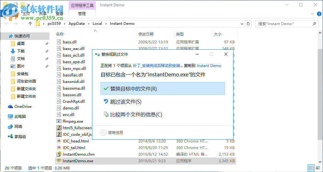Refresh the Instant Demo folder
The image size is (323, 172).
pos(248,24)
